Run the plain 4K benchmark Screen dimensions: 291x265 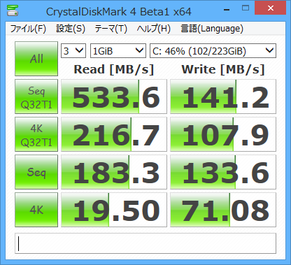point(36,210)
